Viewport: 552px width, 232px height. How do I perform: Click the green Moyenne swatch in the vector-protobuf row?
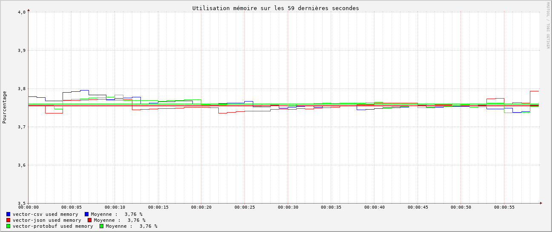(101, 226)
